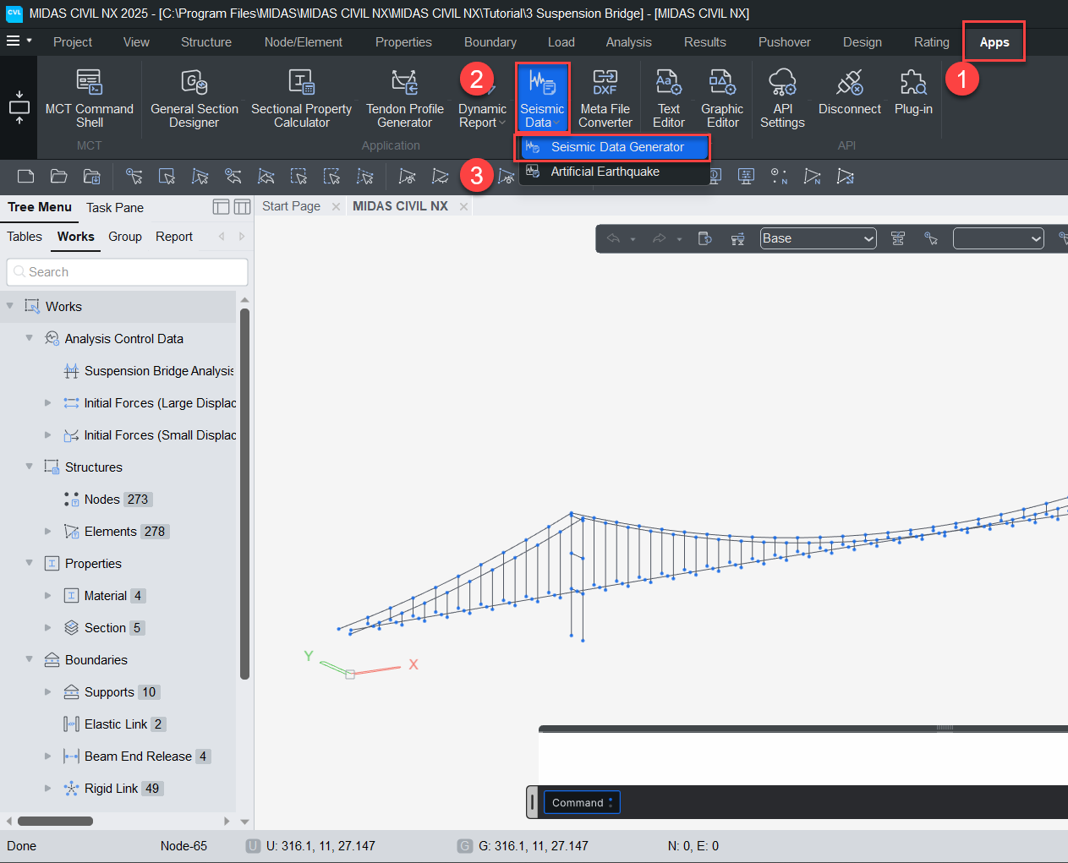Click the Node-65 status bar entry
Screen dimensions: 1068x863
[183, 846]
